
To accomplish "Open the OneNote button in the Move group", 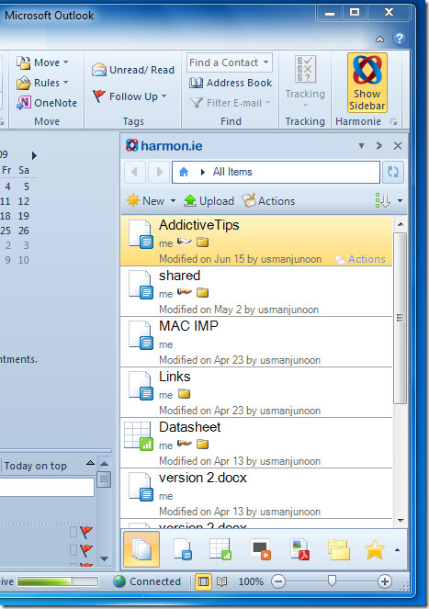I will tap(47, 103).
